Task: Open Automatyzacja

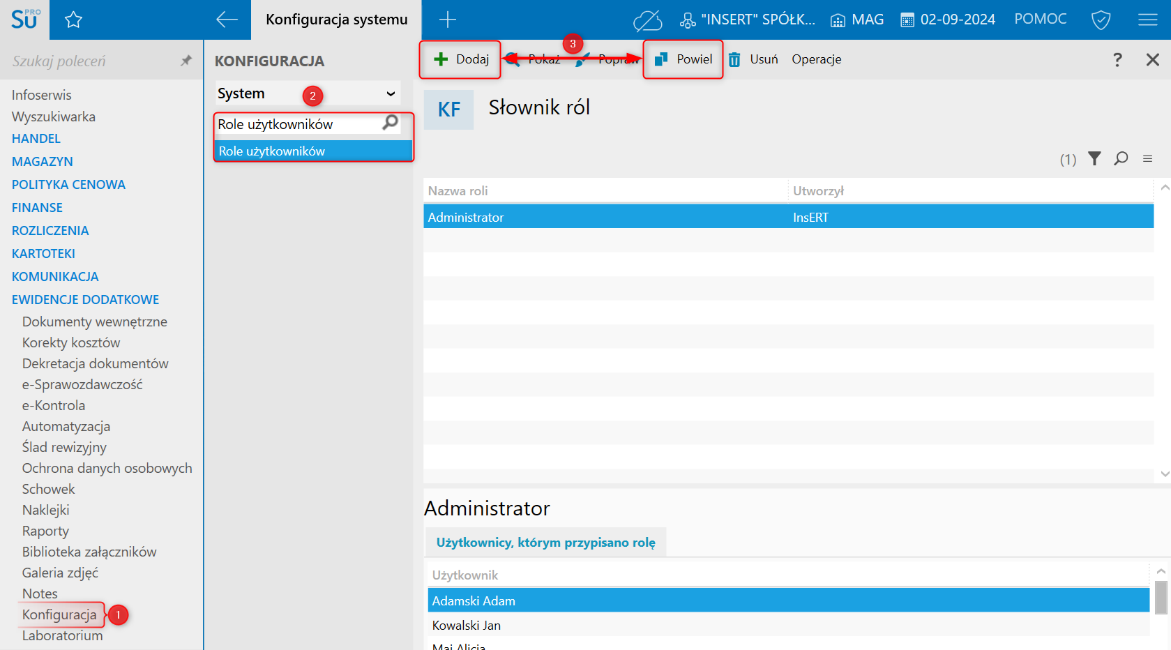Action: [66, 426]
